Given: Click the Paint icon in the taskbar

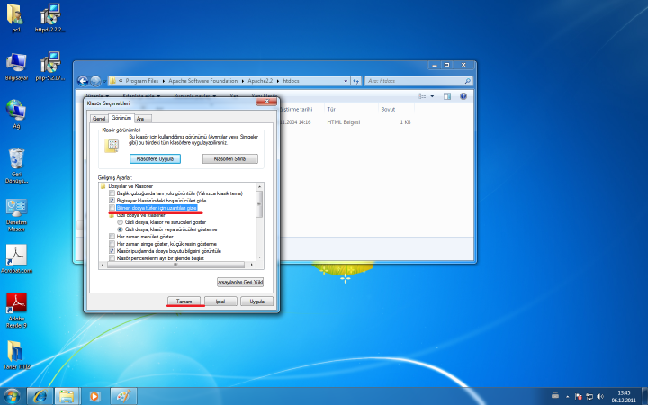Looking at the screenshot, I should pyautogui.click(x=122, y=395).
